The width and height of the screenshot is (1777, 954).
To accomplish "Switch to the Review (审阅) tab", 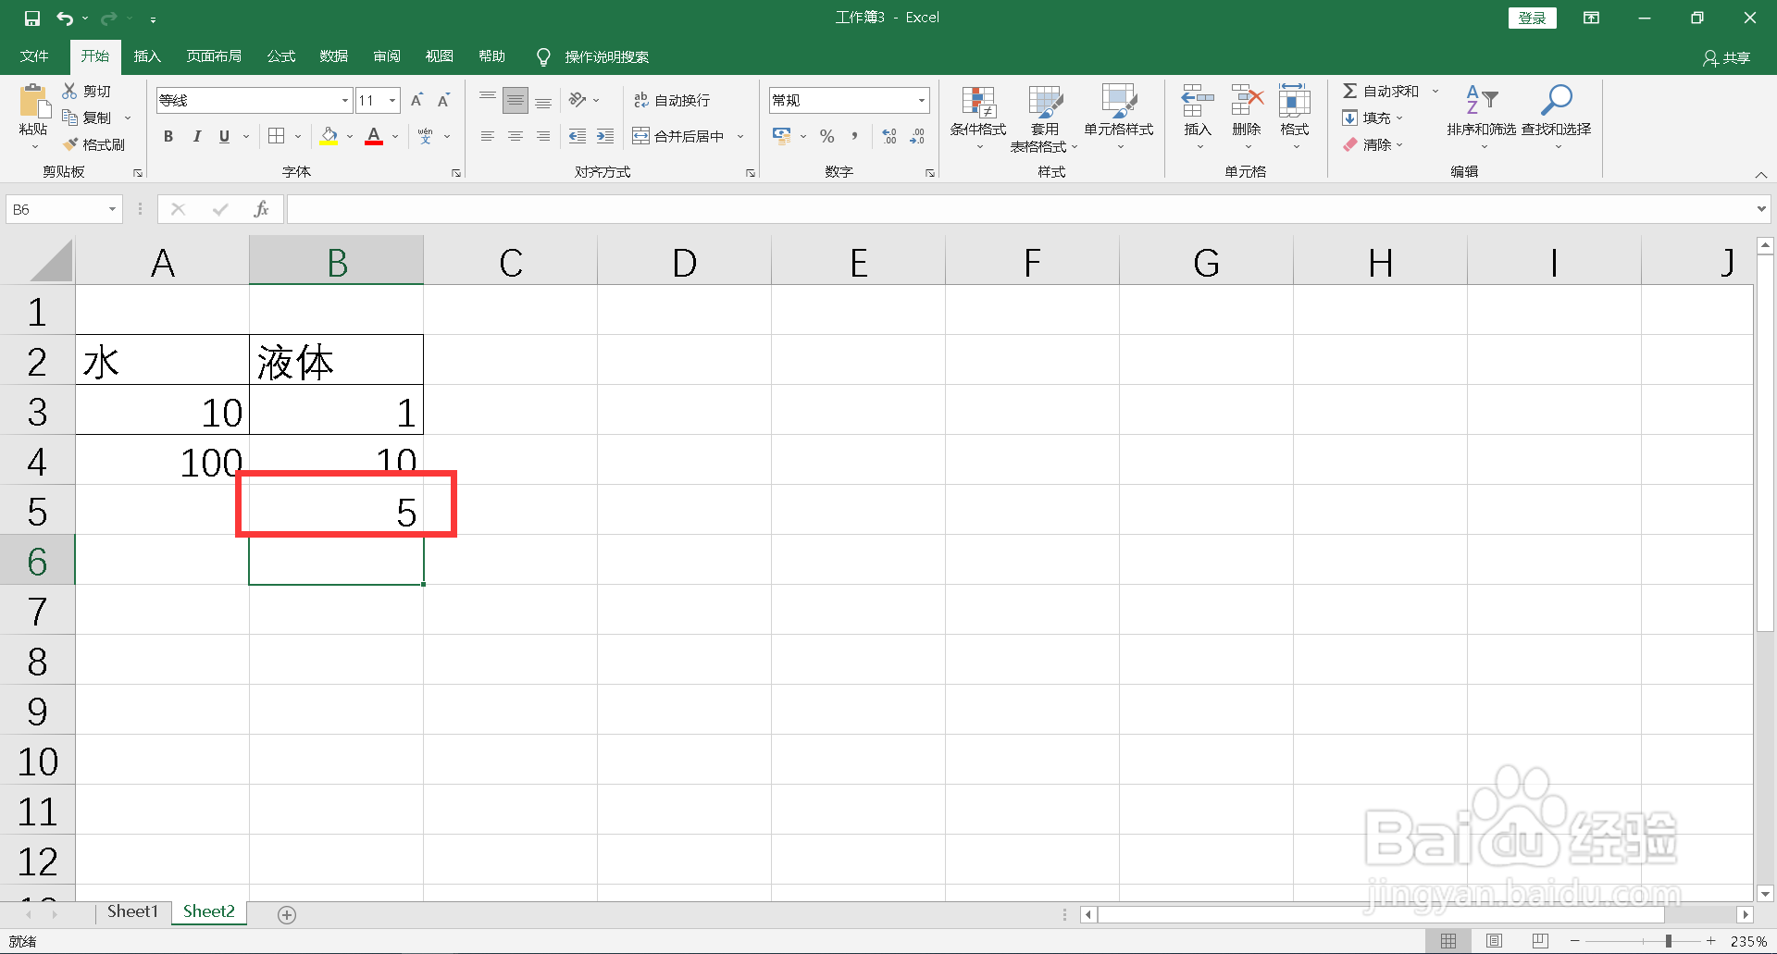I will click(387, 56).
